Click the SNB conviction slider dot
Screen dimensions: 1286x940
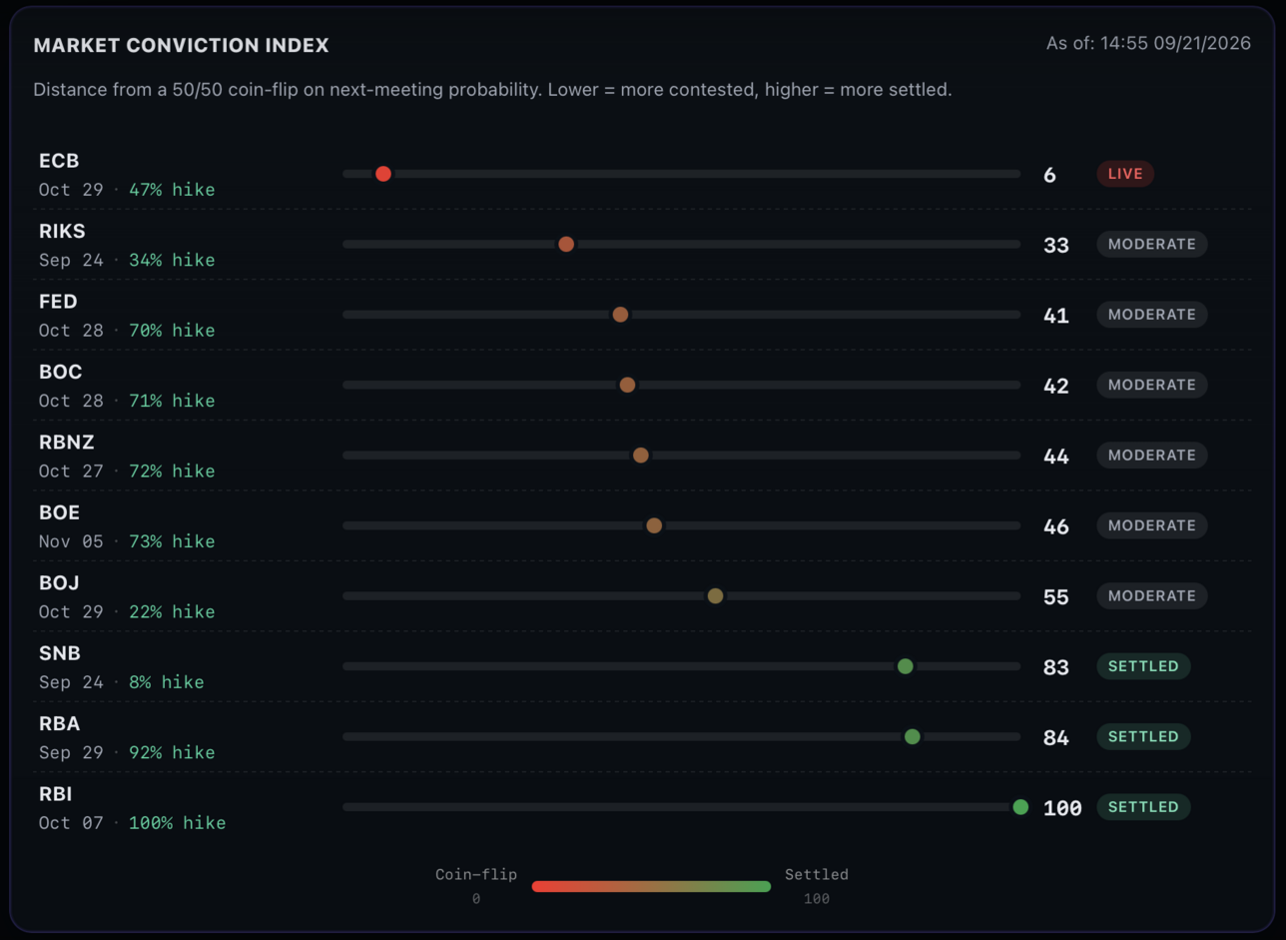point(905,666)
